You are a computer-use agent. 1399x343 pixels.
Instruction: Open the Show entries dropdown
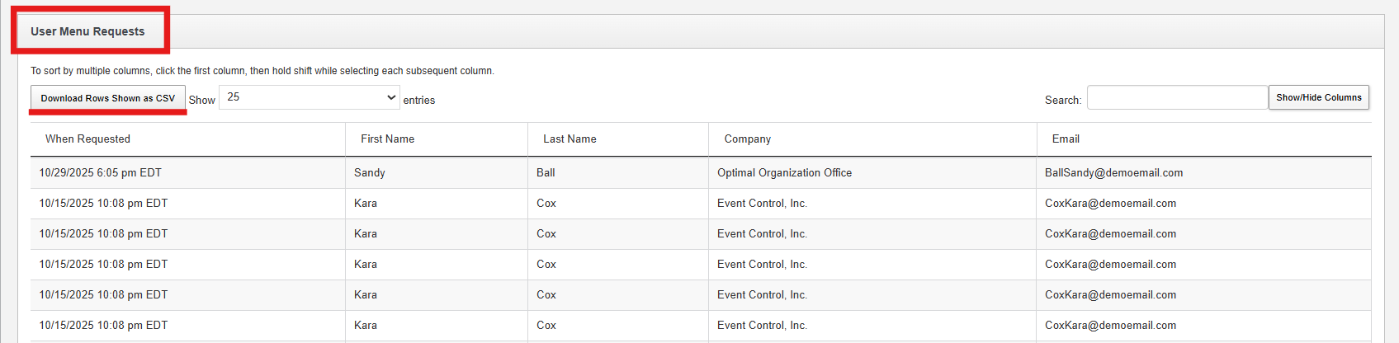point(309,97)
